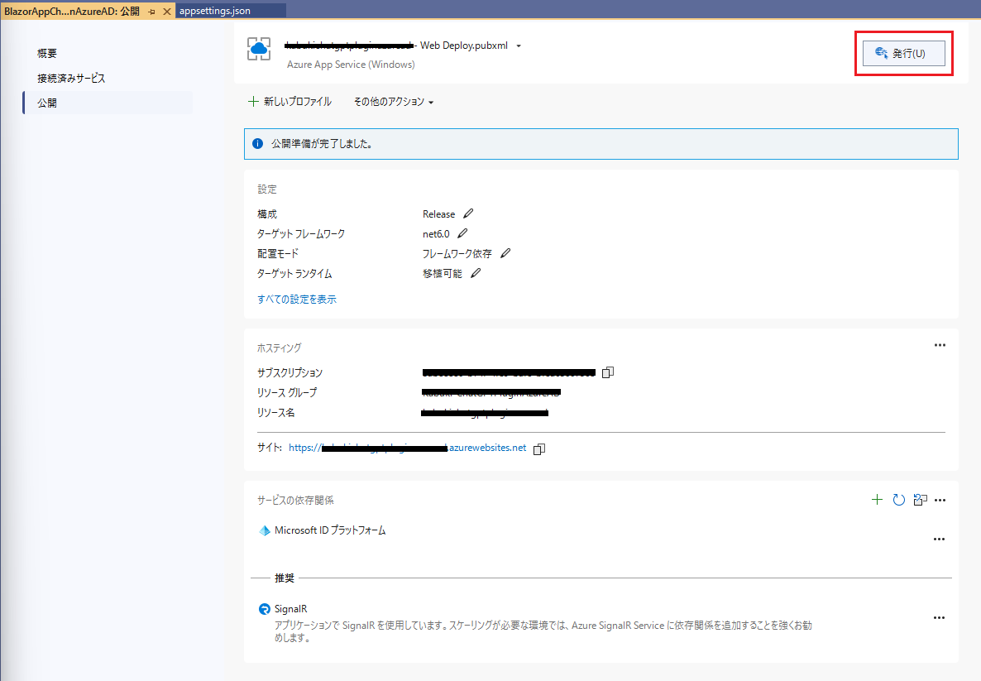Click the info icon in 公開準備 banner
This screenshot has height=681, width=981.
click(257, 144)
